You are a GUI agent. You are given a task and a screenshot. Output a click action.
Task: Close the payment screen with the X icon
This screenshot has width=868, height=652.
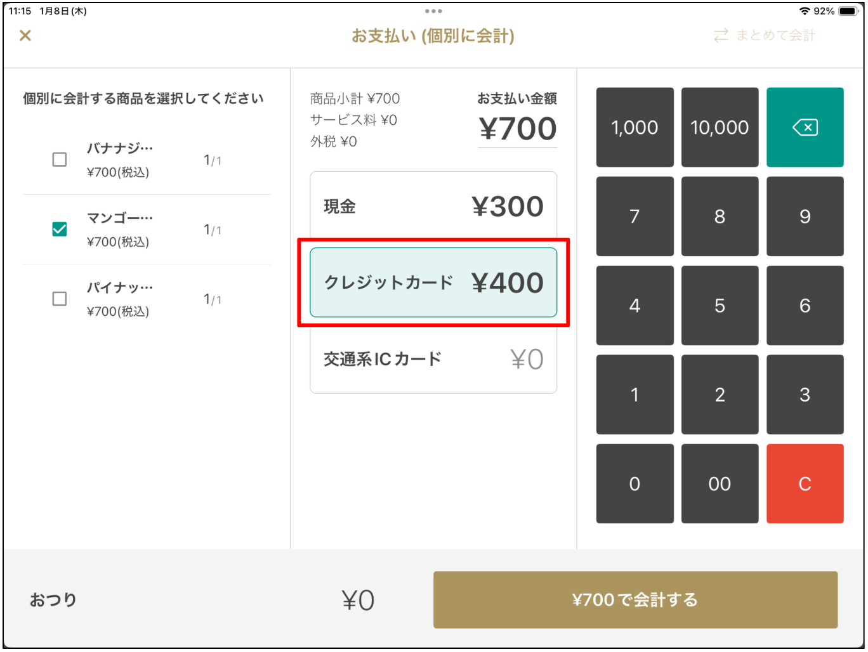point(25,36)
